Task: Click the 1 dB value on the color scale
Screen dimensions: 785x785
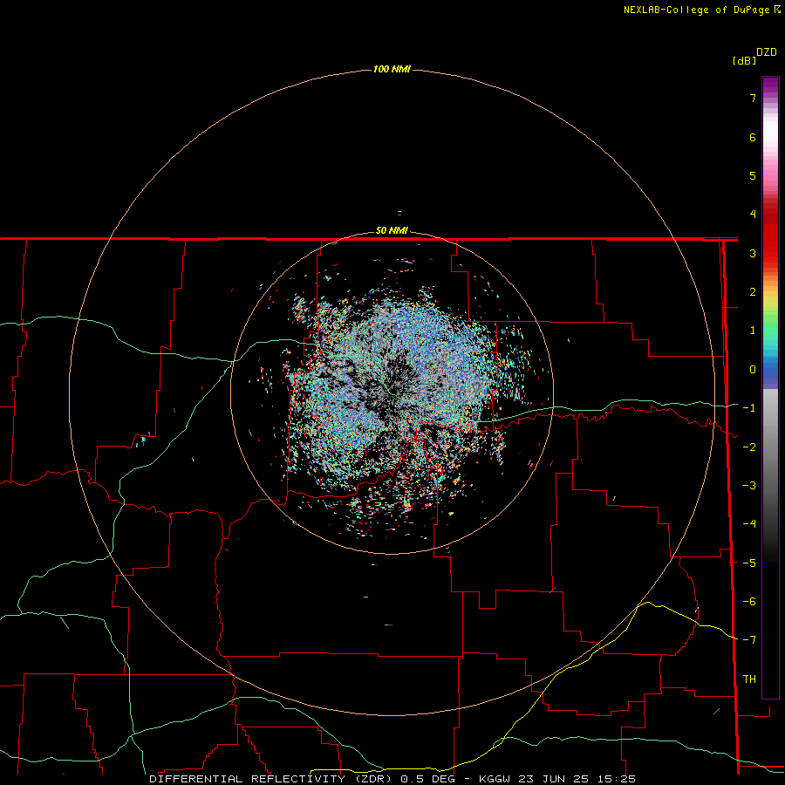Action: 753,331
